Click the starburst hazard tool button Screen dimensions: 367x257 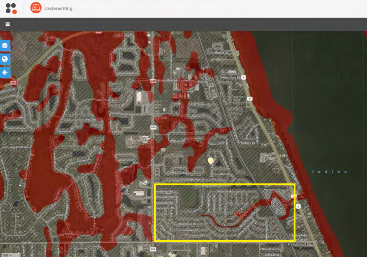[5, 72]
